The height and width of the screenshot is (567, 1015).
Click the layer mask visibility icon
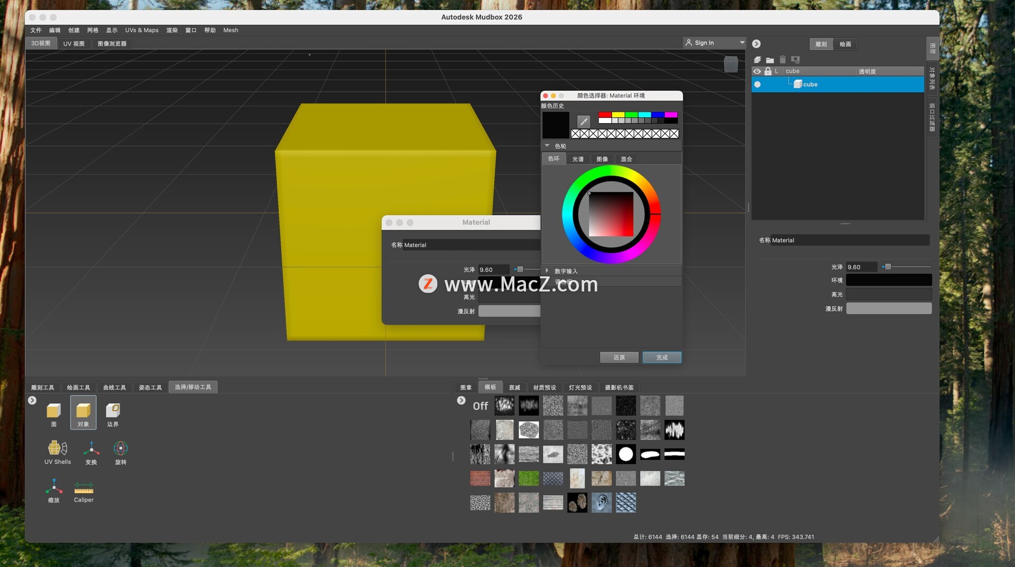[795, 60]
